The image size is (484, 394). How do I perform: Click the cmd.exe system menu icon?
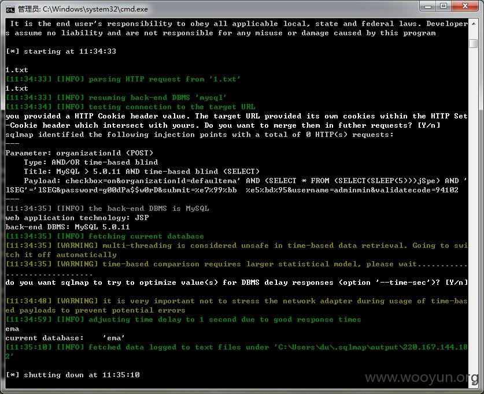(x=10, y=10)
